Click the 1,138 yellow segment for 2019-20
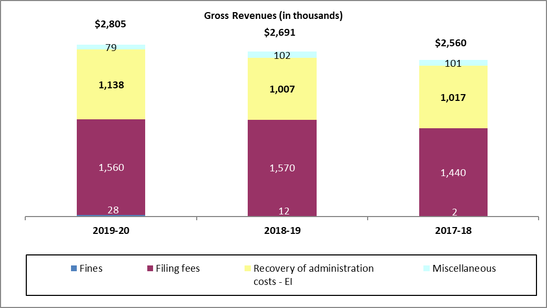This screenshot has width=547, height=308. (110, 84)
